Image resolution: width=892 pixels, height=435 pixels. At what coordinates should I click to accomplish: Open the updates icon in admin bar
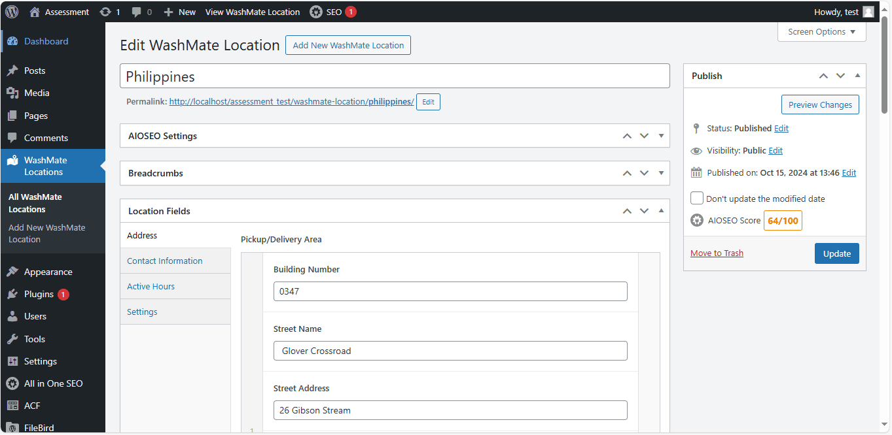tap(105, 12)
